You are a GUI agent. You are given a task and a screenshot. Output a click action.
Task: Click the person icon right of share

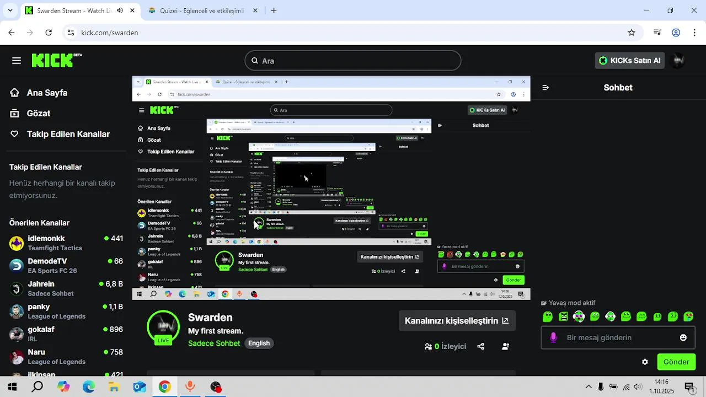coord(505,346)
